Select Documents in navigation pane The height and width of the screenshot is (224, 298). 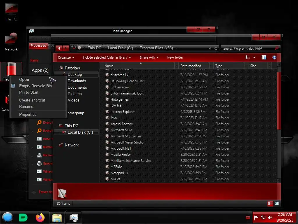[x=77, y=87]
